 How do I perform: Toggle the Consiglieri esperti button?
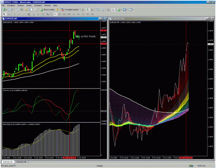pyautogui.click(x=69, y=10)
